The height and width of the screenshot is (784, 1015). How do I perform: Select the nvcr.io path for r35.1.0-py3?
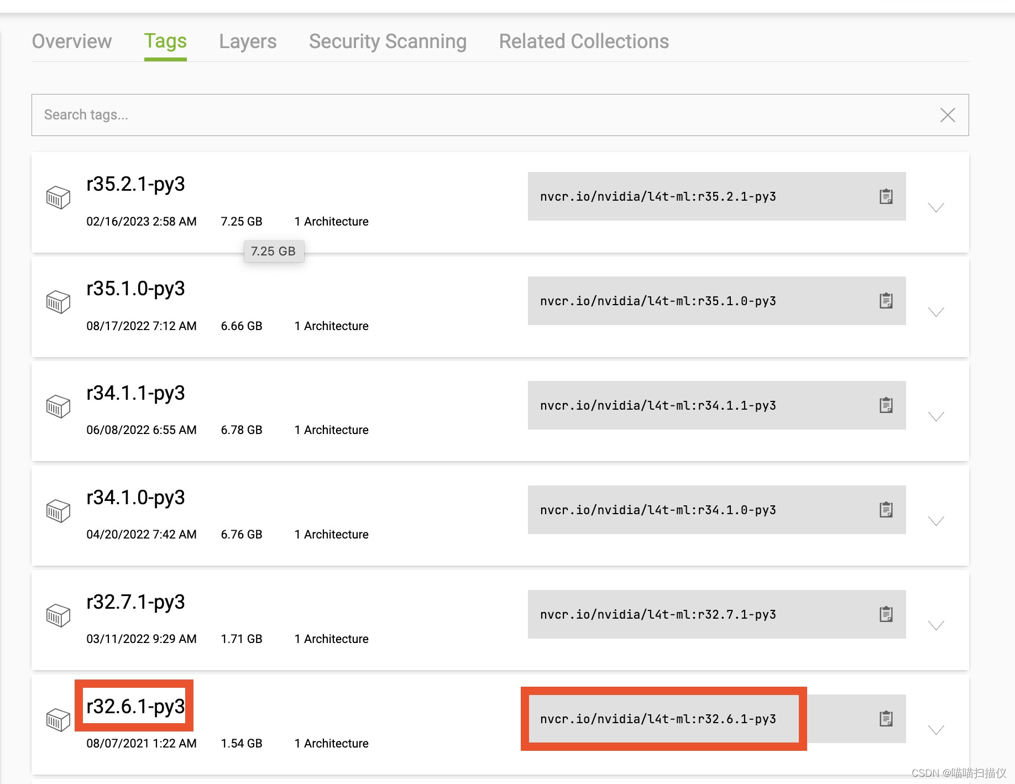pyautogui.click(x=658, y=301)
